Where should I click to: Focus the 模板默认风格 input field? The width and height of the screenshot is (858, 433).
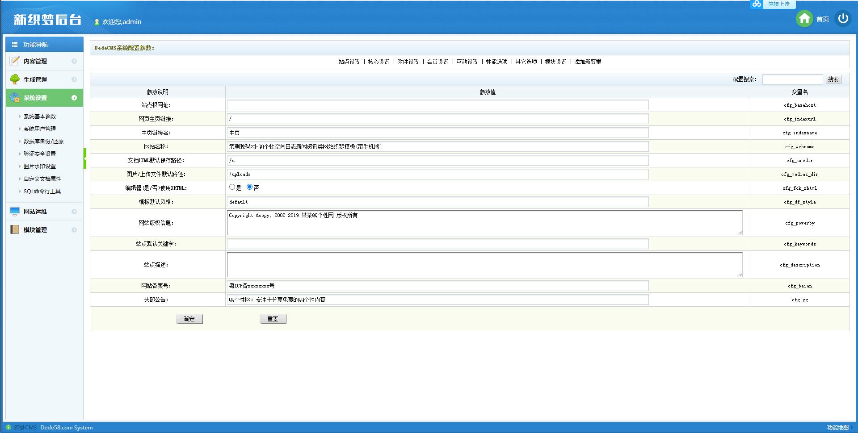[x=438, y=202]
